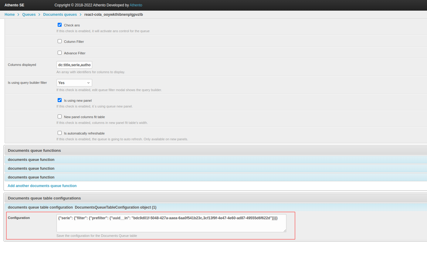Expand the third documents queue function row
This screenshot has width=427, height=256.
click(31, 177)
